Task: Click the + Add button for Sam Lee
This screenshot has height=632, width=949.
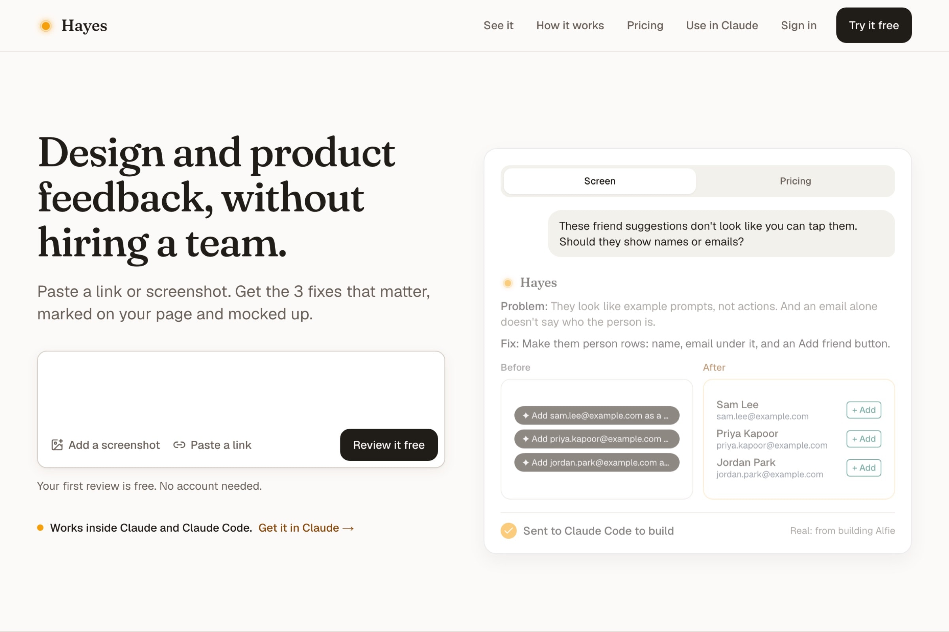Action: [864, 410]
